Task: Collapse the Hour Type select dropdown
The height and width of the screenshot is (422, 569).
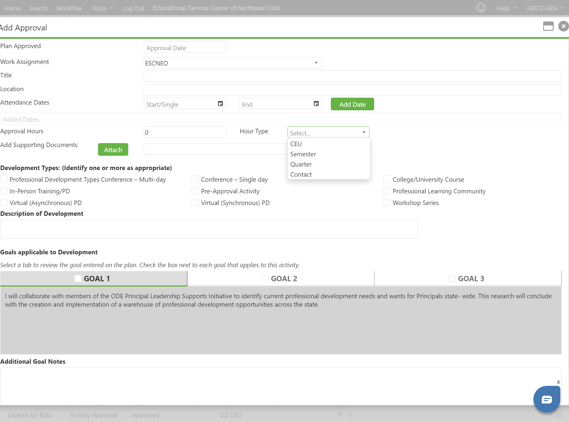Action: (x=328, y=132)
